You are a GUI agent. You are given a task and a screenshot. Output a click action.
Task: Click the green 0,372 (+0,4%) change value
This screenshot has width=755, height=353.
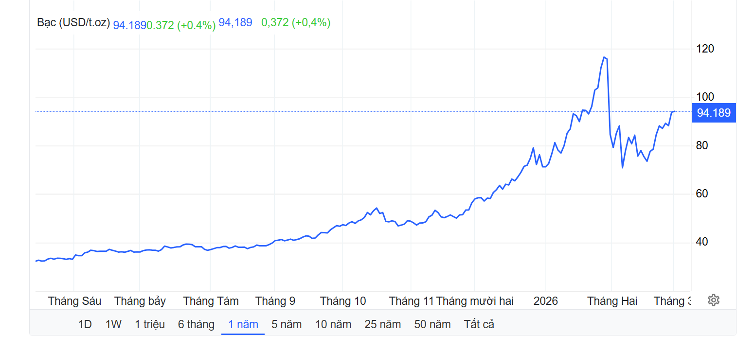296,22
